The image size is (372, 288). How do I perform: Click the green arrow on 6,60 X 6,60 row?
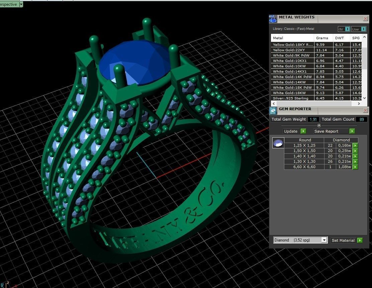[355, 167]
